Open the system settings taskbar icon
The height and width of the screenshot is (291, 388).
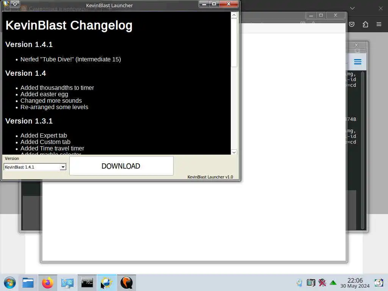[x=67, y=283]
